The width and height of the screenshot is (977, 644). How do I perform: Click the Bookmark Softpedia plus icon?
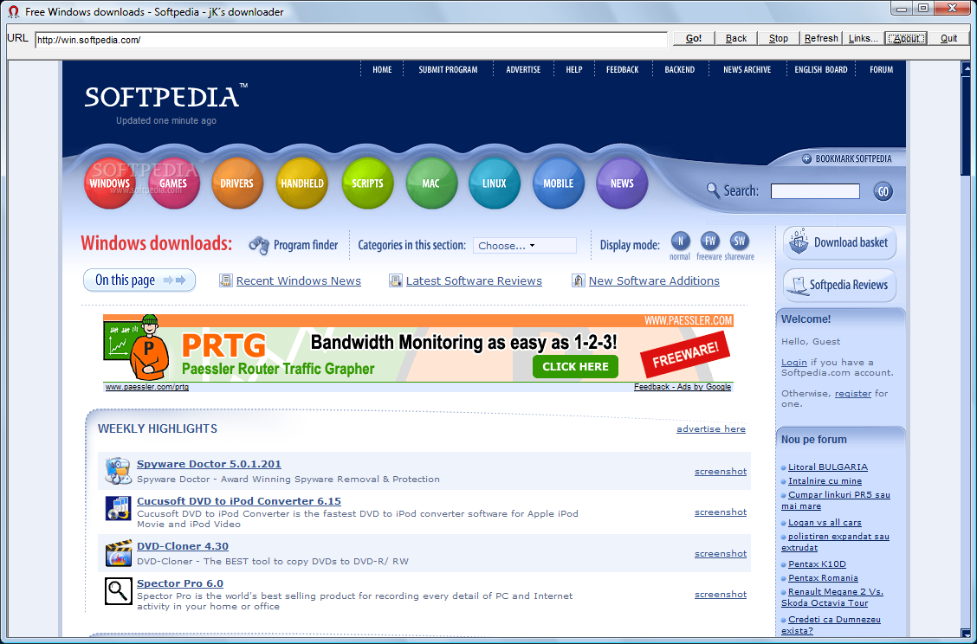click(806, 158)
